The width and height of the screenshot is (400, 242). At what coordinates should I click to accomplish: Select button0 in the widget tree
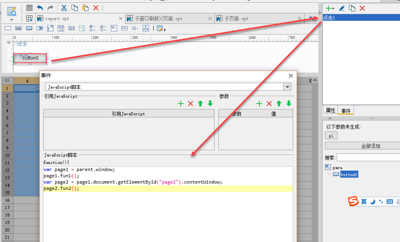pos(349,175)
